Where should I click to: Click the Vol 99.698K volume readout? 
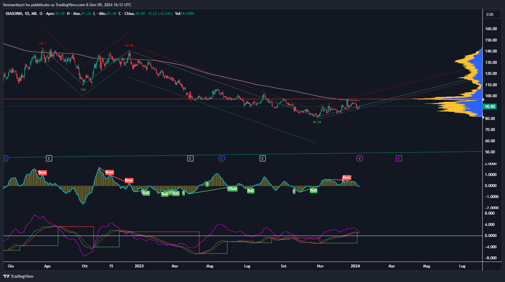185,14
